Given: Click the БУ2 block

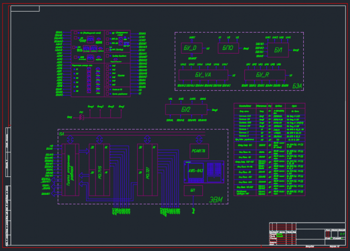Looking at the screenshot, I should 187,109.
